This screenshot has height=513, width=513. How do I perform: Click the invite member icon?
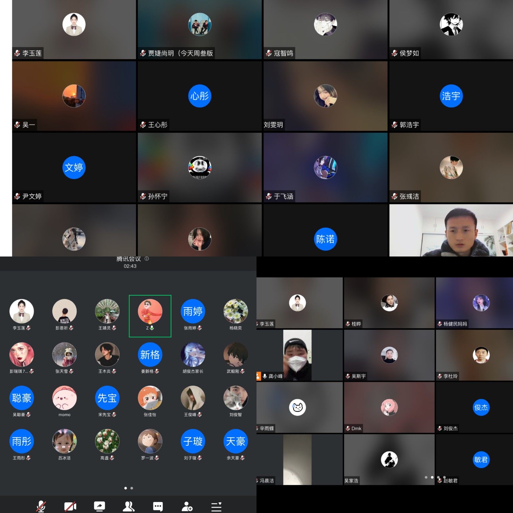pyautogui.click(x=187, y=506)
